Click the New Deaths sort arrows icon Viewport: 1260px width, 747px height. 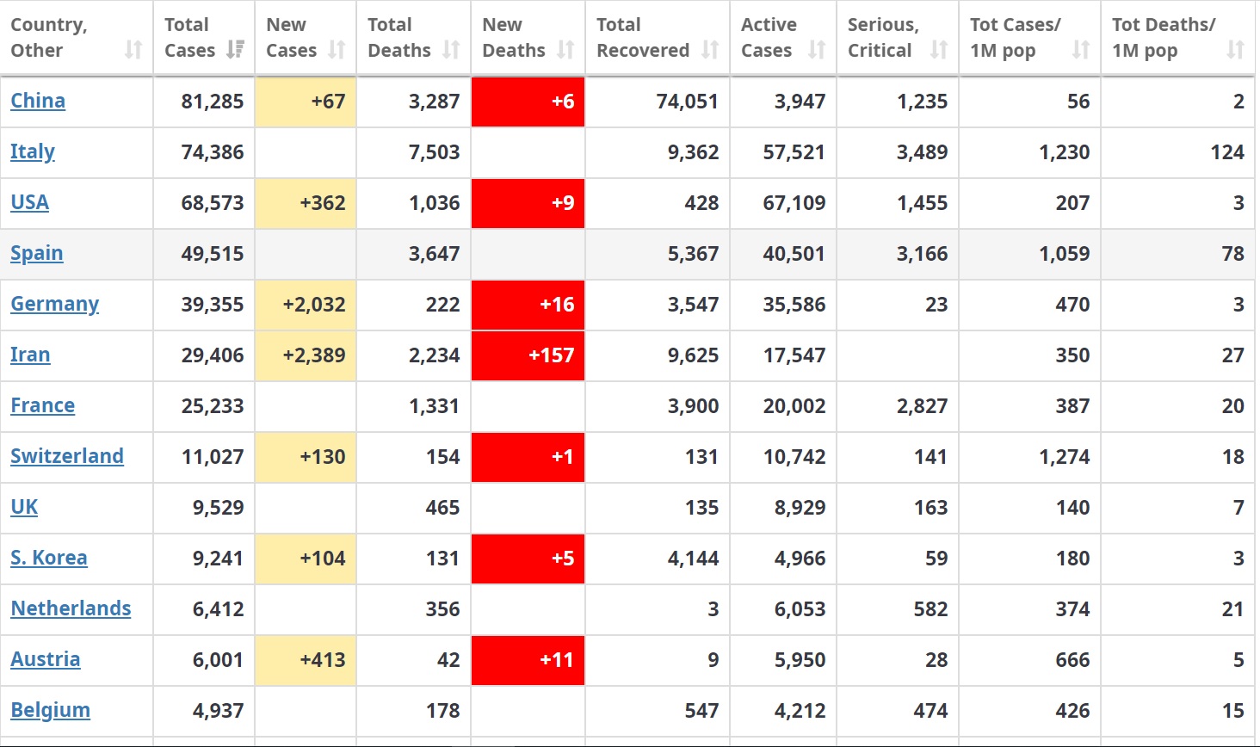coord(565,50)
